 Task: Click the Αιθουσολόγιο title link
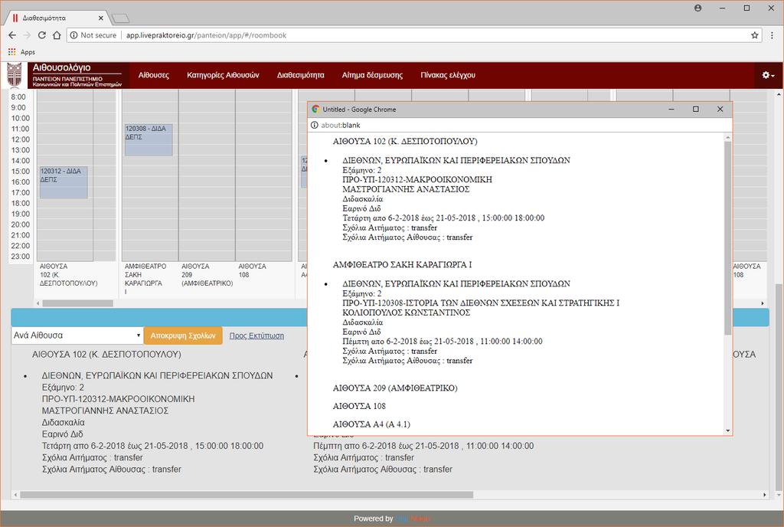[x=61, y=67]
